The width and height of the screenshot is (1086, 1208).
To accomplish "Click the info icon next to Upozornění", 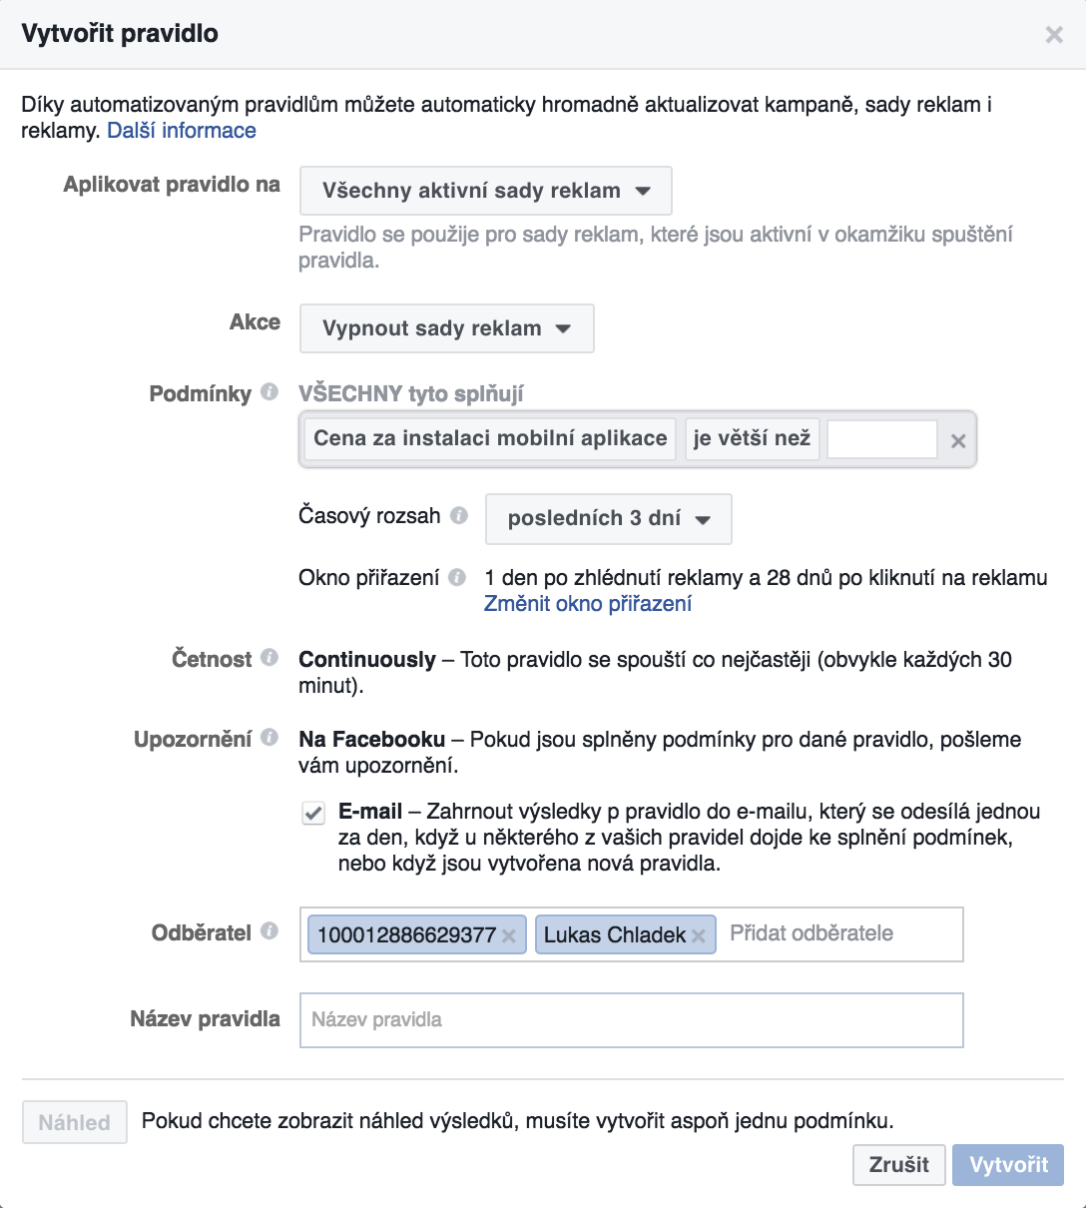I will pos(270,738).
